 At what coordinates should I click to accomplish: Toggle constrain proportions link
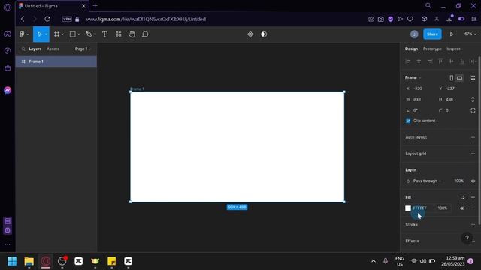coord(473,100)
